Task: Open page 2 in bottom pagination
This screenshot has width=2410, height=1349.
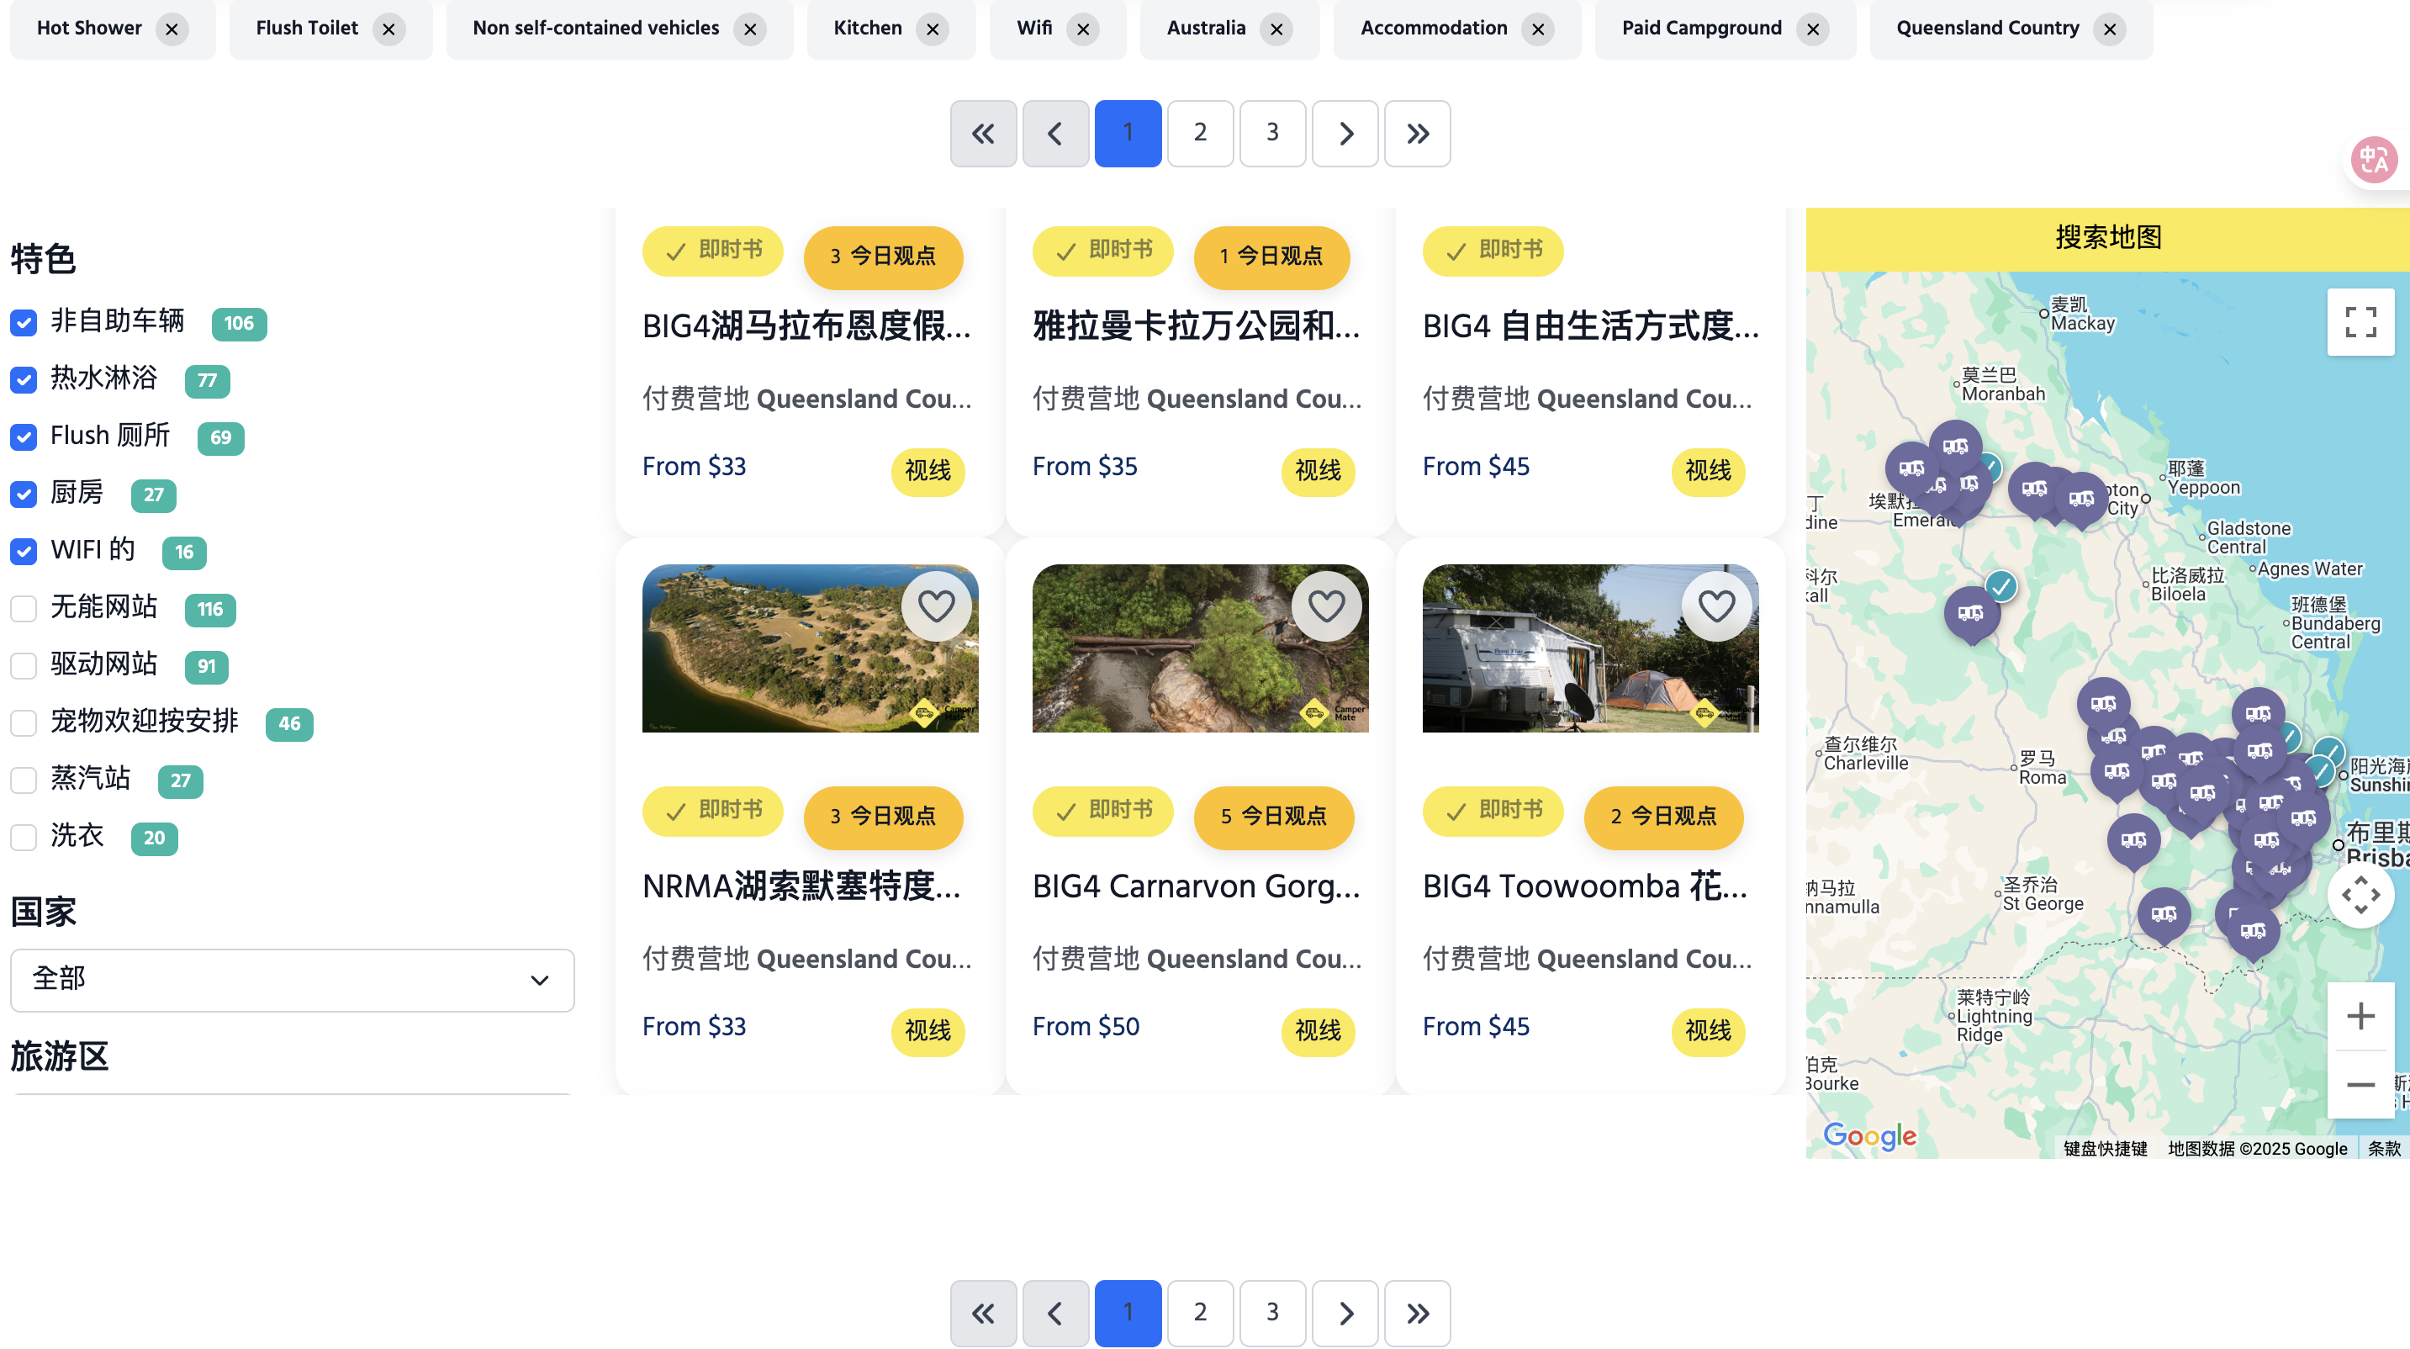Action: (1200, 1313)
